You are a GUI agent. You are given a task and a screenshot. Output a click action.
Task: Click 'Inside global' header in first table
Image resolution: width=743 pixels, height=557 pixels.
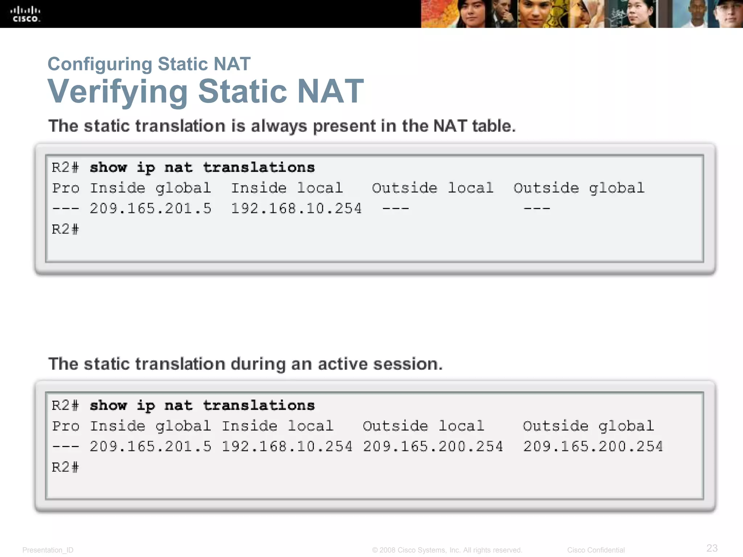click(x=150, y=188)
